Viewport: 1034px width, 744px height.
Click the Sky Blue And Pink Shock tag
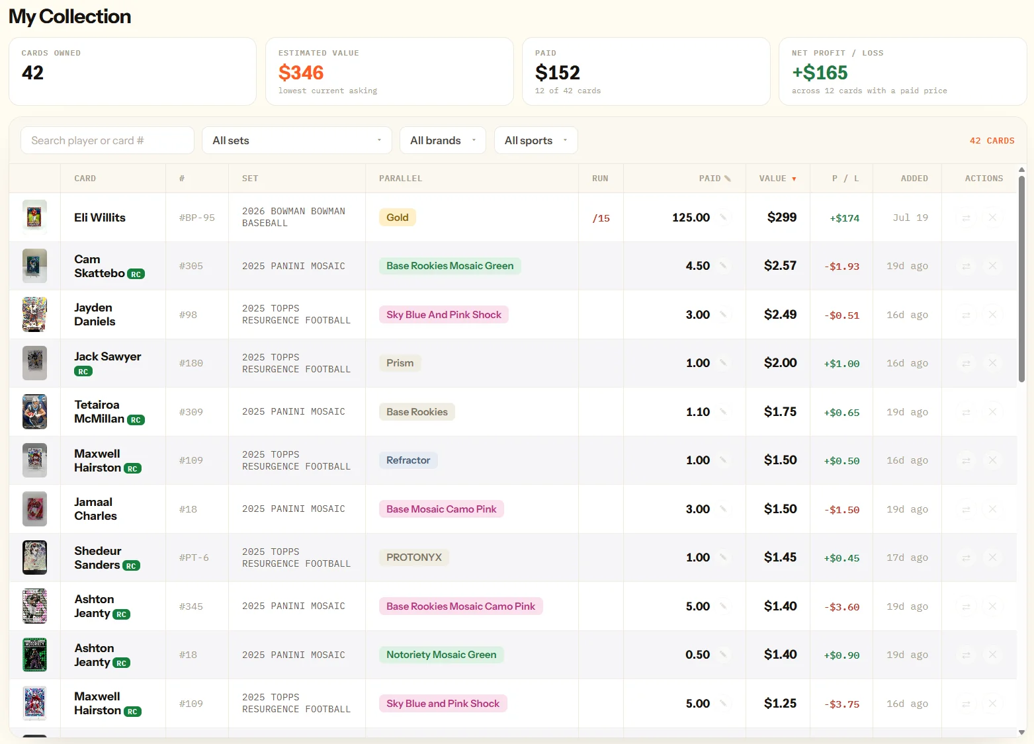point(444,315)
